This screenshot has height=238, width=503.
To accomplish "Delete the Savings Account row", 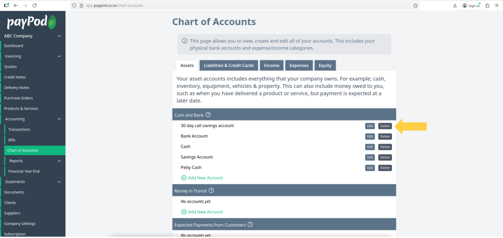I will click(x=385, y=157).
